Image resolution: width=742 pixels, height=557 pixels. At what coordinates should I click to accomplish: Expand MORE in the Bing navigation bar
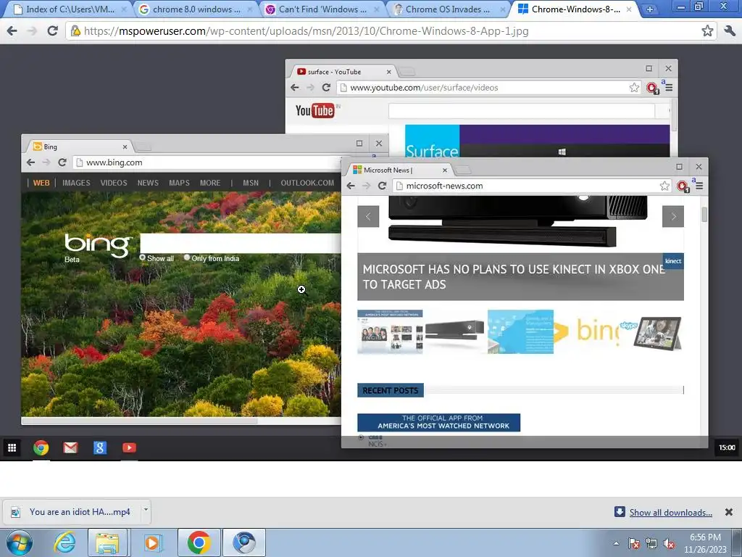click(210, 183)
